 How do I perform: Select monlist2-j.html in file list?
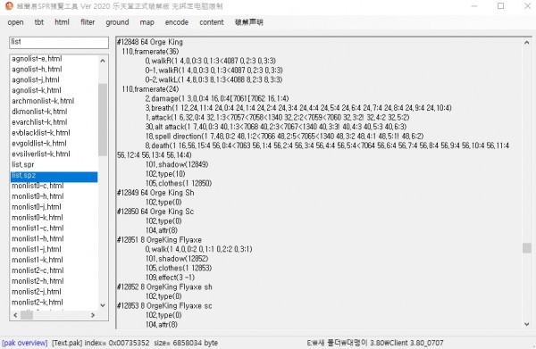(x=37, y=292)
